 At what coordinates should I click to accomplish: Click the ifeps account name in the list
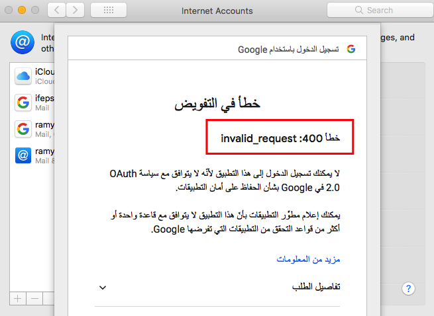tap(44, 99)
